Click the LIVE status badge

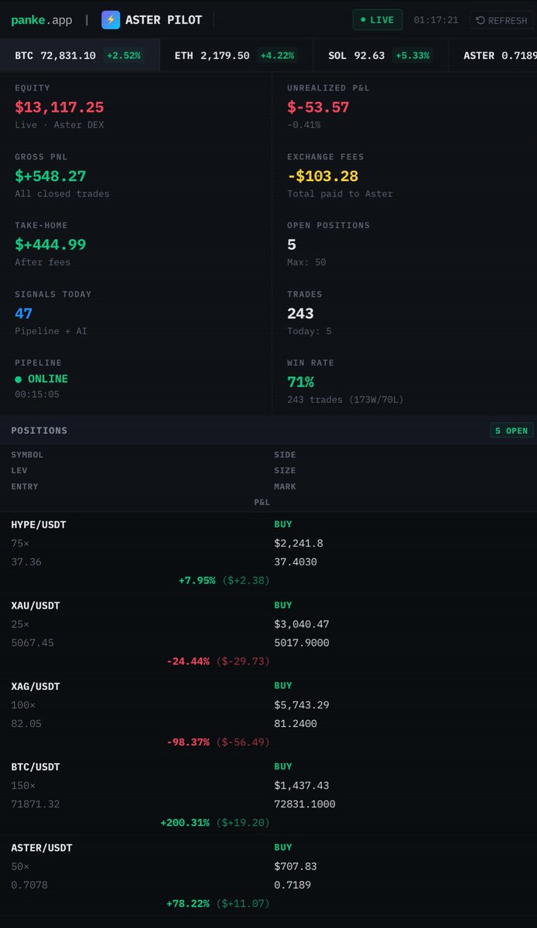tap(377, 20)
